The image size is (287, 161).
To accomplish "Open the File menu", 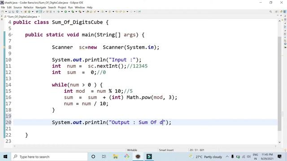I will click(x=3, y=8).
